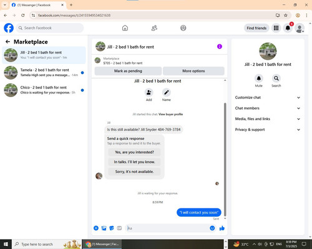This screenshot has height=249, width=312.
Task: Focus the Search Facebook field
Action: 50,28
